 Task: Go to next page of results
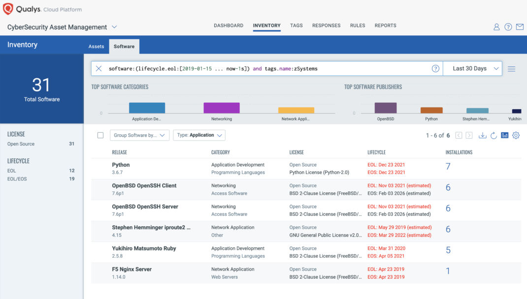point(470,135)
